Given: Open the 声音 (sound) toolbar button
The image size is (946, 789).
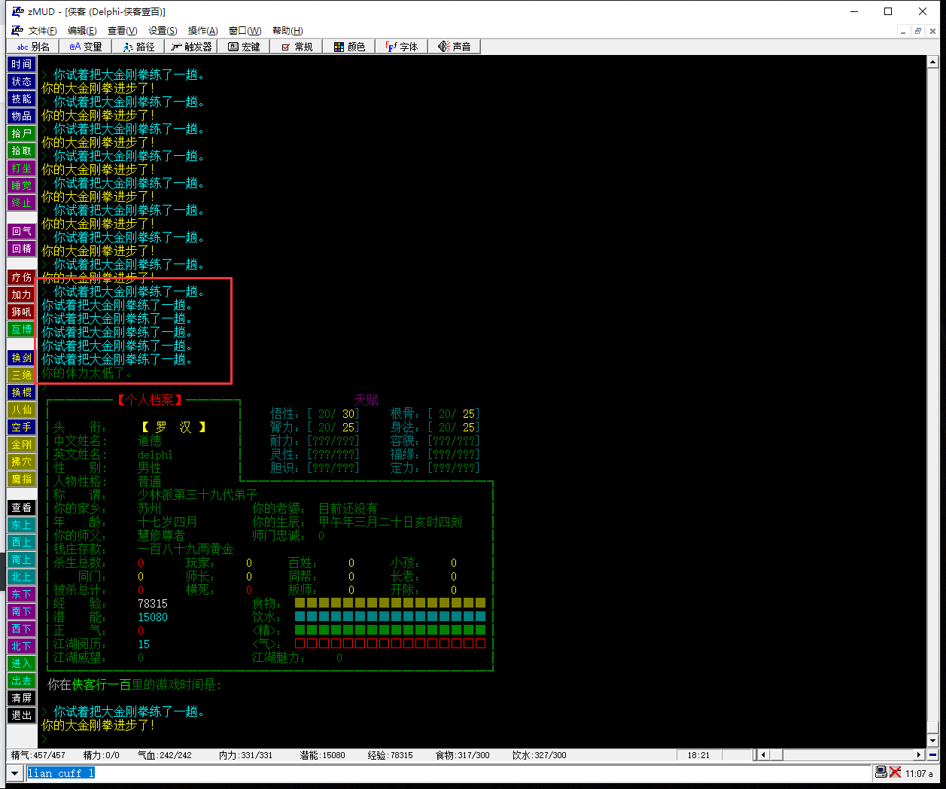Looking at the screenshot, I should pyautogui.click(x=455, y=47).
